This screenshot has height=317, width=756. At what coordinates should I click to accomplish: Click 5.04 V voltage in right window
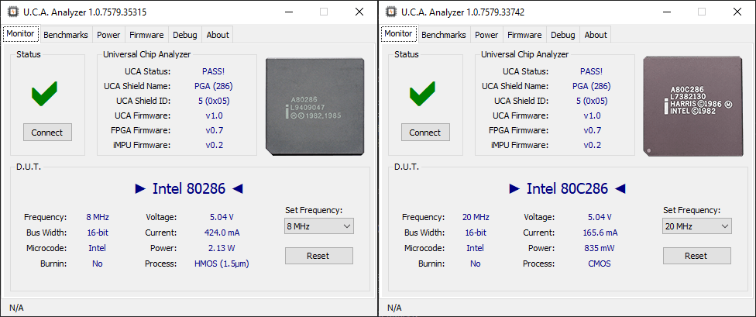tap(600, 217)
